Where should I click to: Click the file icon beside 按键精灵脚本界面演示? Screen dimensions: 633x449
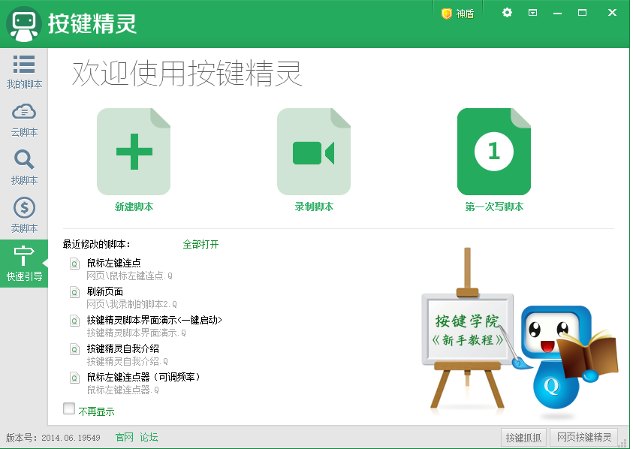coord(74,321)
